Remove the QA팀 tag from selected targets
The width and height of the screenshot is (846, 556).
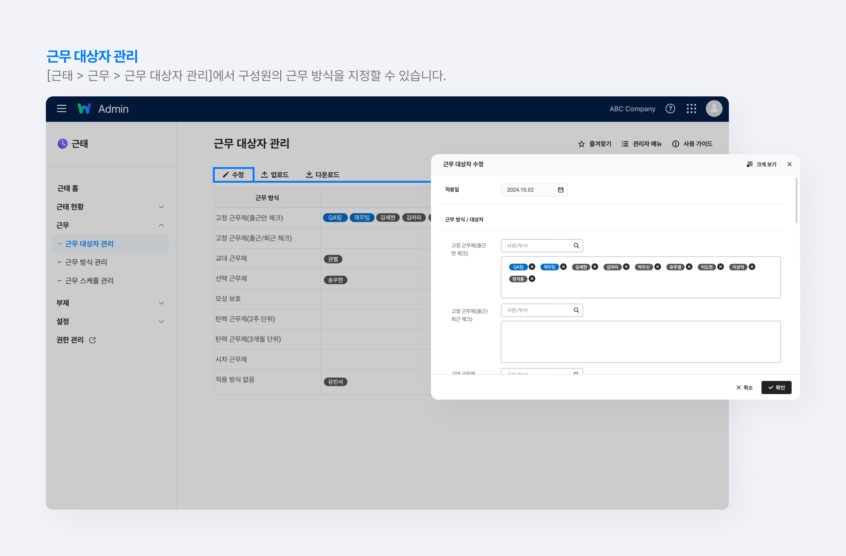[532, 267]
